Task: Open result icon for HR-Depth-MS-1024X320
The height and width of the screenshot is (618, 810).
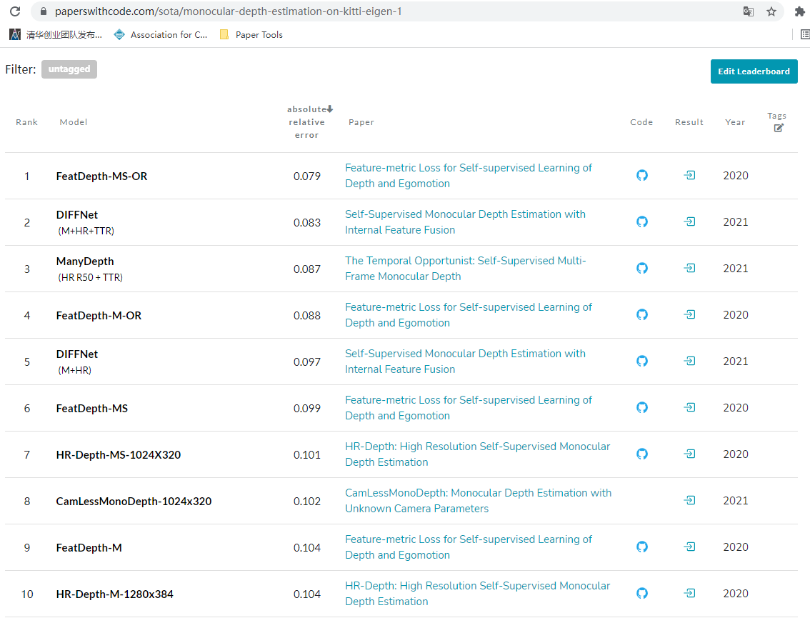Action: 689,454
